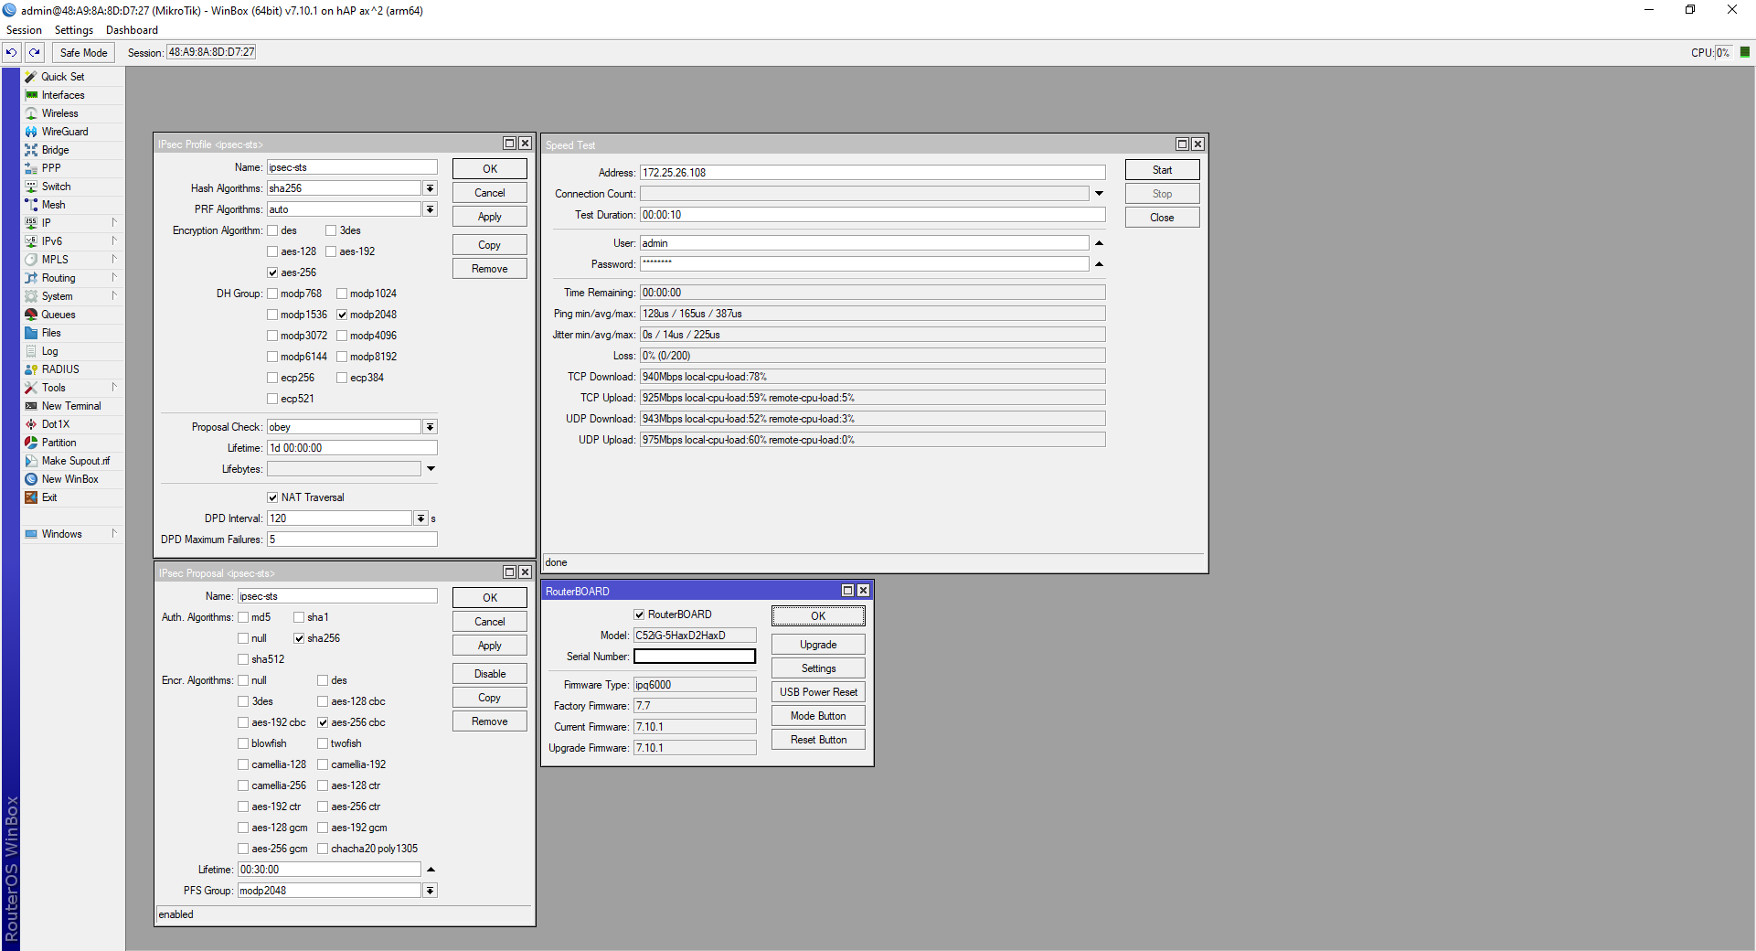This screenshot has height=951, width=1756.
Task: Click Start in Speed Test
Action: tap(1162, 170)
